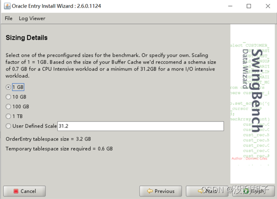Minimize the Install Wizard window

click(x=230, y=6)
